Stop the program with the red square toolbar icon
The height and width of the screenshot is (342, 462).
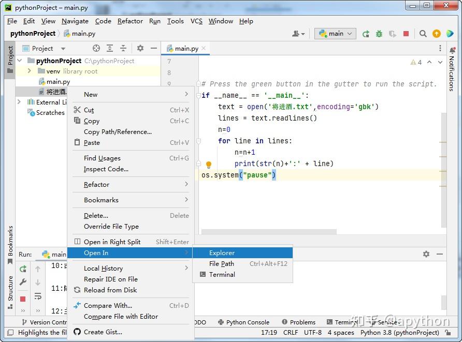406,33
